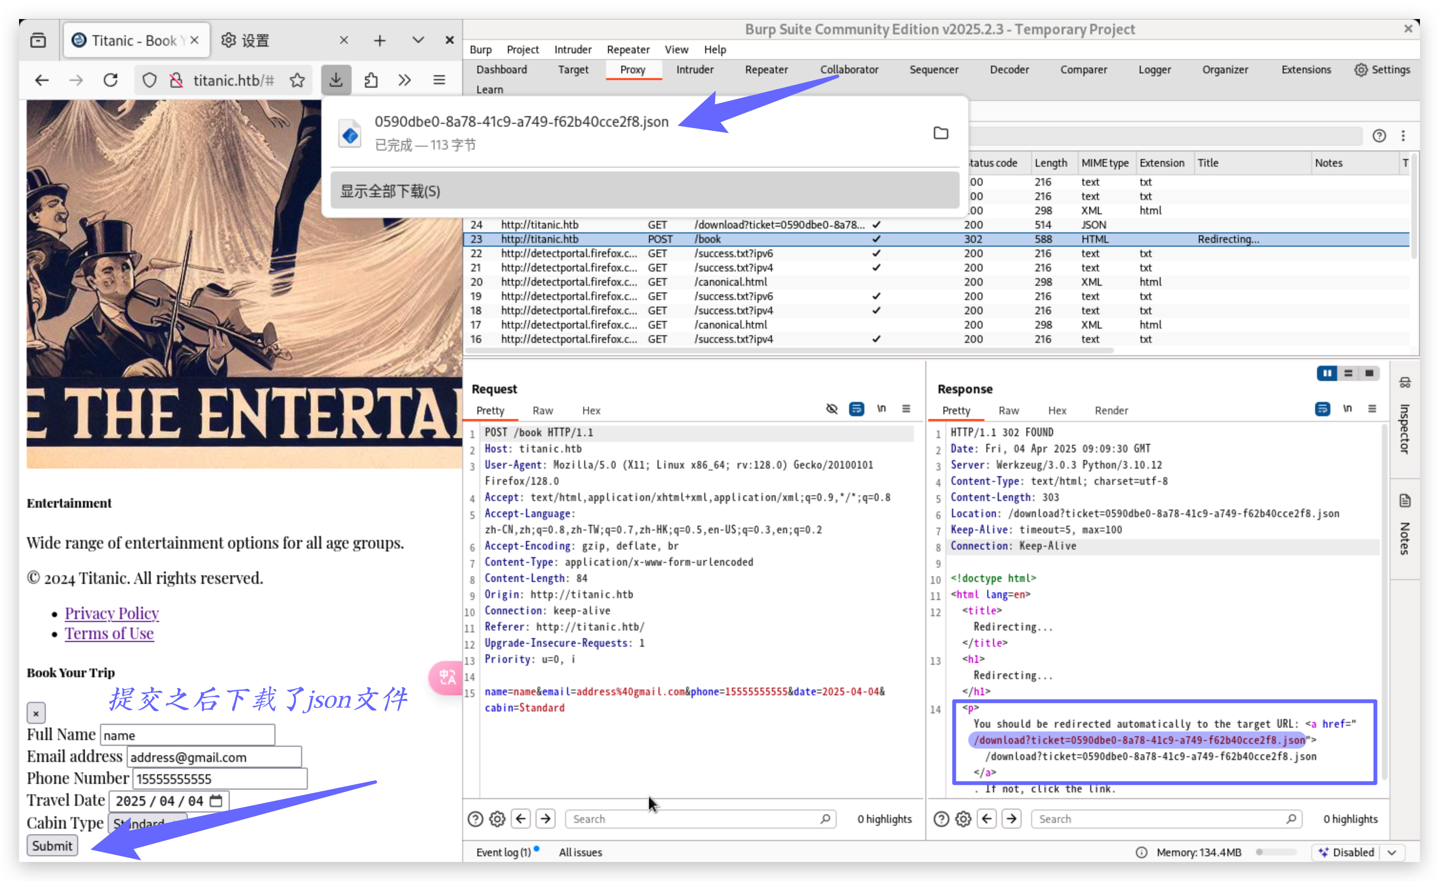Click the memory usage progress bar
Screen dimensions: 1439x881
pyautogui.click(x=1276, y=852)
